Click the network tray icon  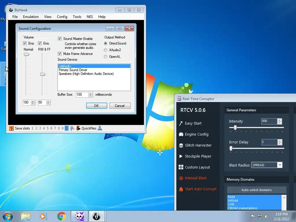260,216
